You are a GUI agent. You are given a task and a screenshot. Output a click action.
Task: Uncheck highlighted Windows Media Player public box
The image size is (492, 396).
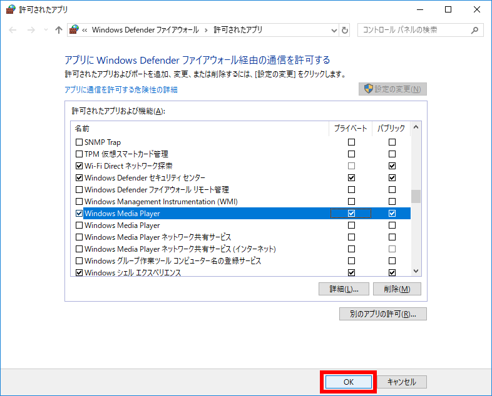392,214
